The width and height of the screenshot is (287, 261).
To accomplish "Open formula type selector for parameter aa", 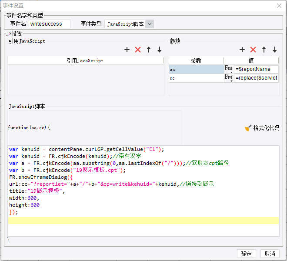I will pos(228,69).
